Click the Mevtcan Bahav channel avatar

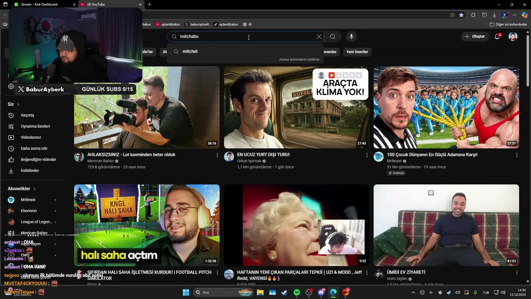click(x=79, y=157)
